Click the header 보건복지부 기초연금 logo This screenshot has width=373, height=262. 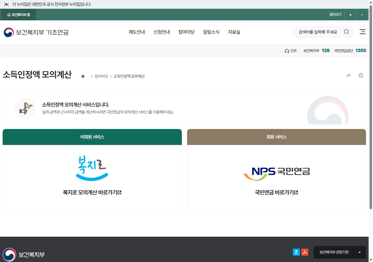click(x=36, y=32)
